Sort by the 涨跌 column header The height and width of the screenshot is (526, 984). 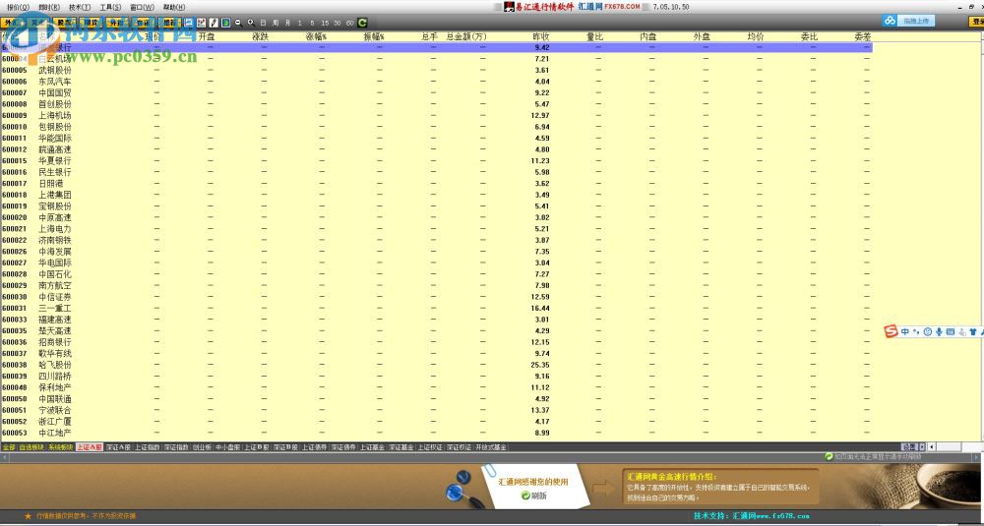(x=261, y=37)
